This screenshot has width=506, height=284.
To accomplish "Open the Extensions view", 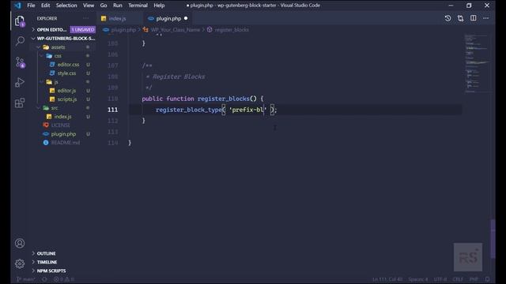I will 20,103.
